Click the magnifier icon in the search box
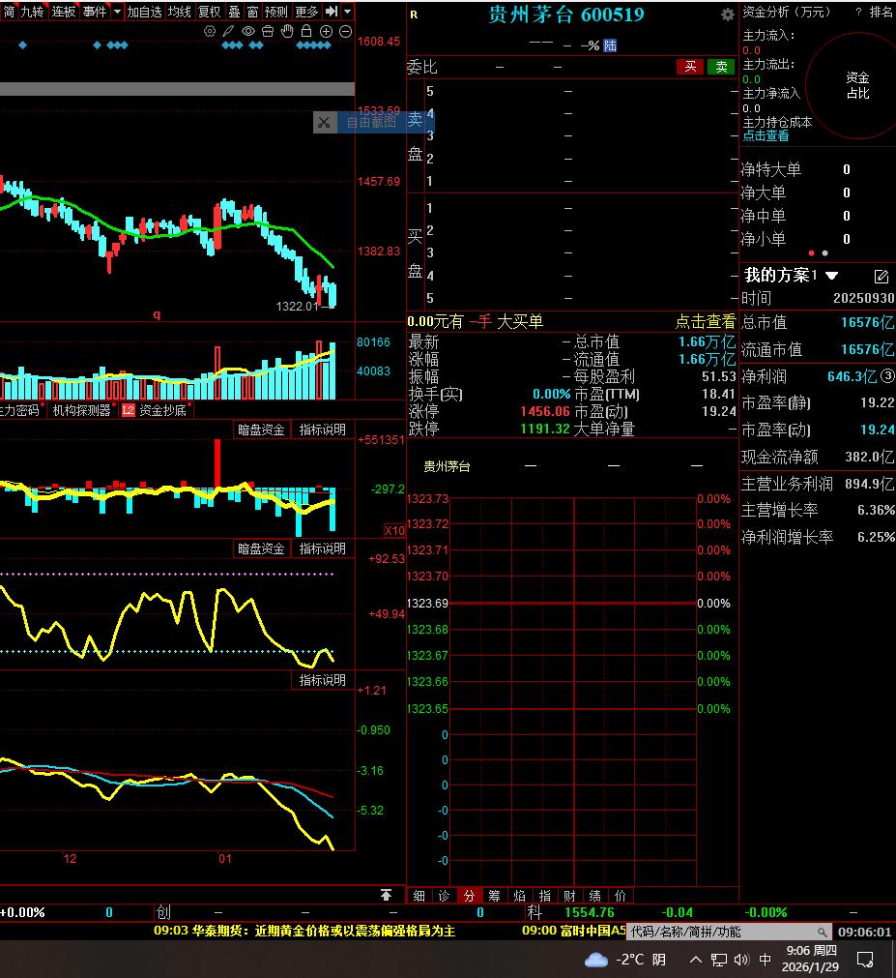 point(823,932)
